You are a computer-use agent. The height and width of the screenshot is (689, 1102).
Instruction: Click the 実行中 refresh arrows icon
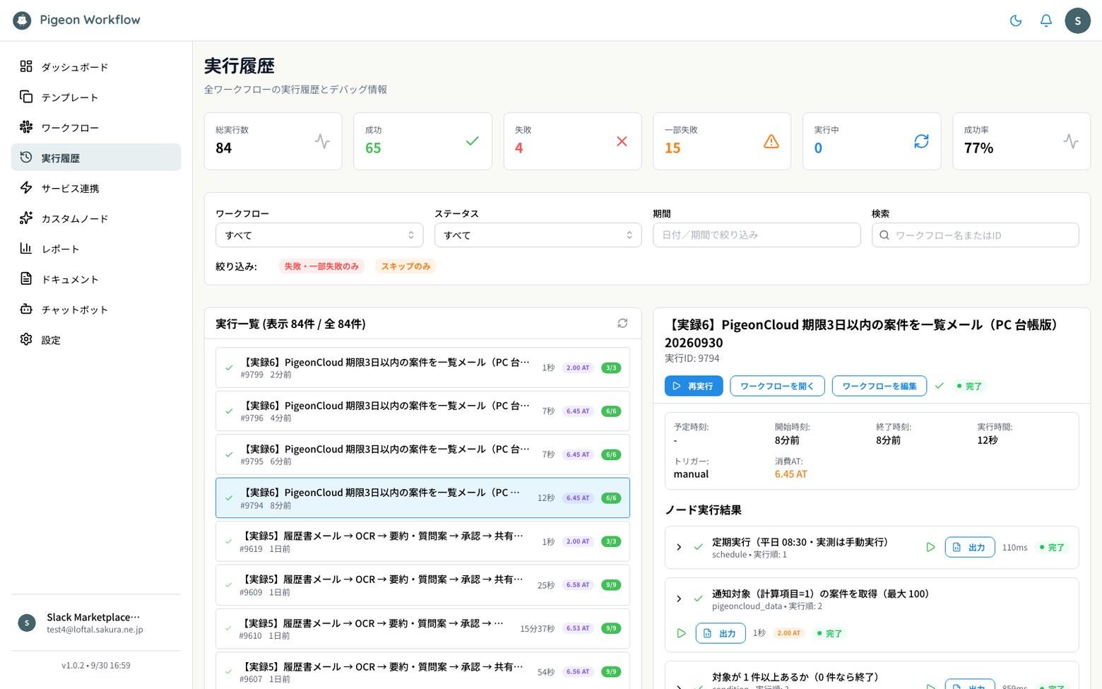[921, 141]
